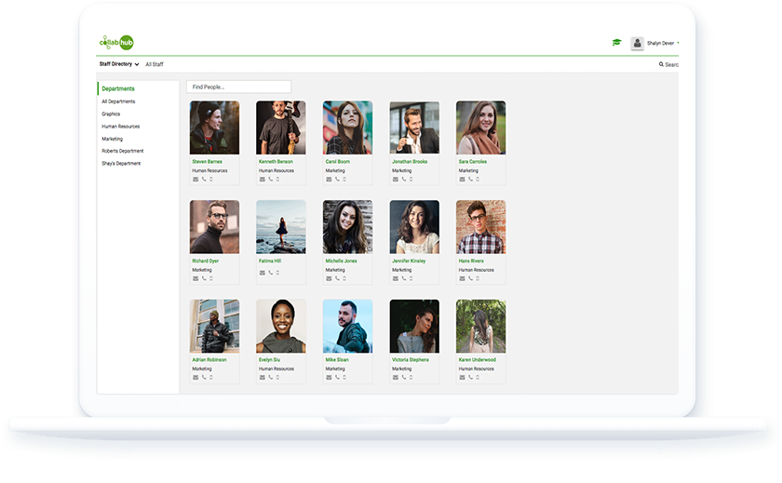Click Human Resources under Karen Underwood
Viewport: 782px width, 483px height.
[x=477, y=369]
